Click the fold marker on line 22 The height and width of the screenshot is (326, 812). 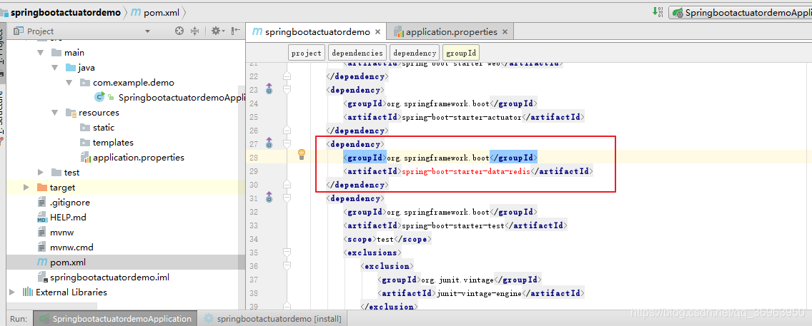coord(287,76)
